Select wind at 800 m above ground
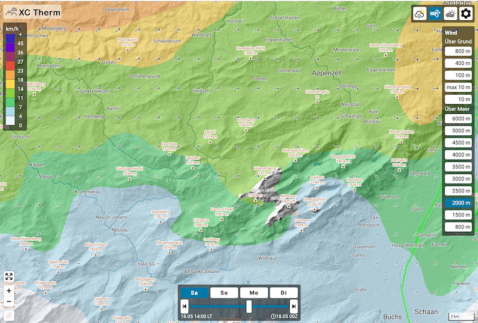478x323 pixels. point(458,52)
